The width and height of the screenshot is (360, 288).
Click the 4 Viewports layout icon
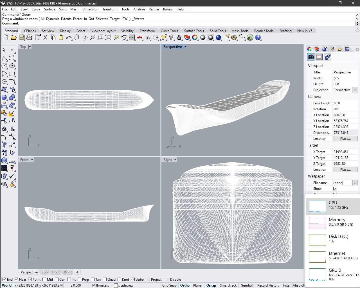point(132,37)
